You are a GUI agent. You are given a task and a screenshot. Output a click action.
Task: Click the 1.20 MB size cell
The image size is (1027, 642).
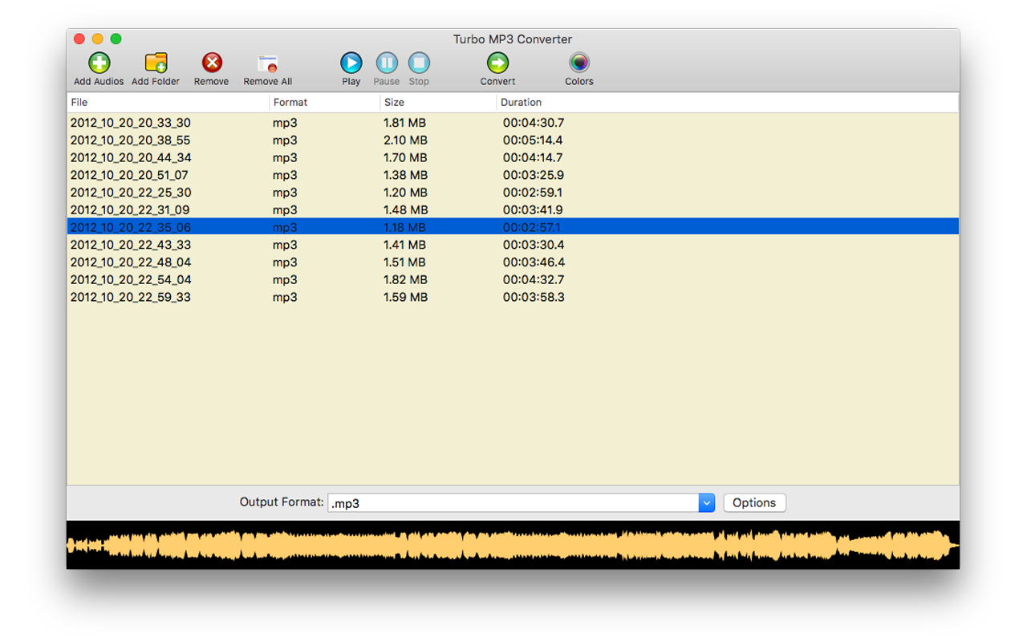click(405, 193)
